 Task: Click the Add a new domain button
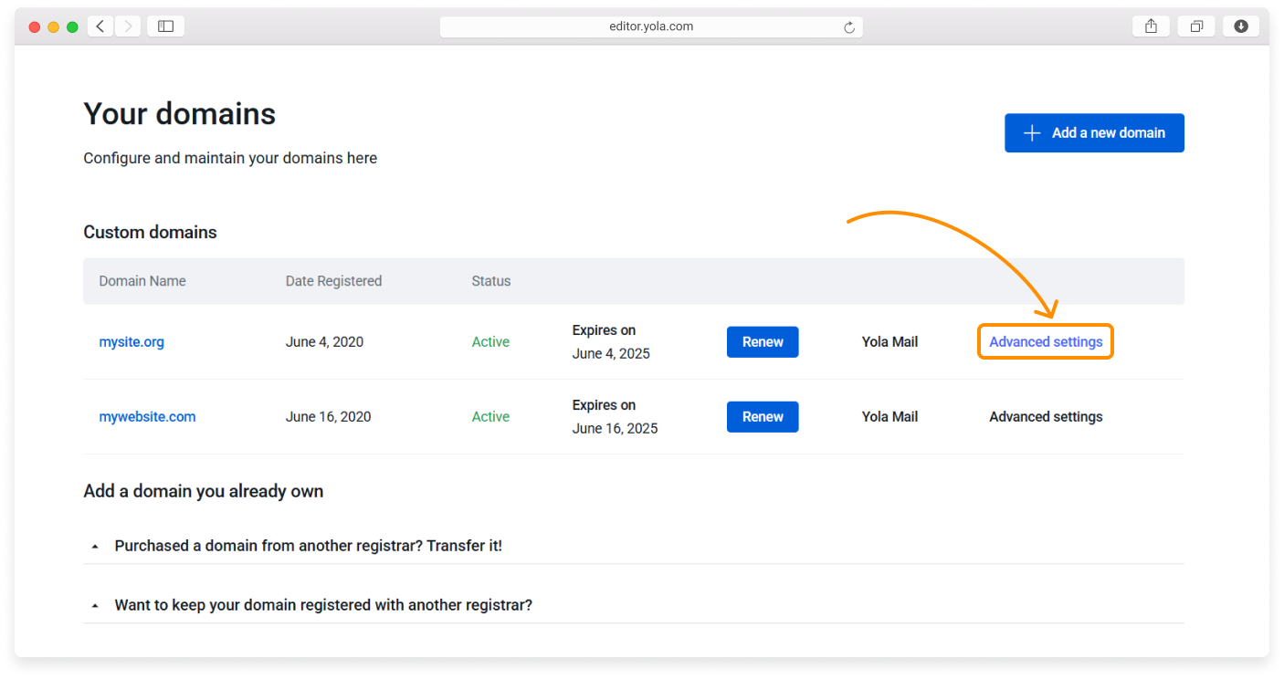1094,133
